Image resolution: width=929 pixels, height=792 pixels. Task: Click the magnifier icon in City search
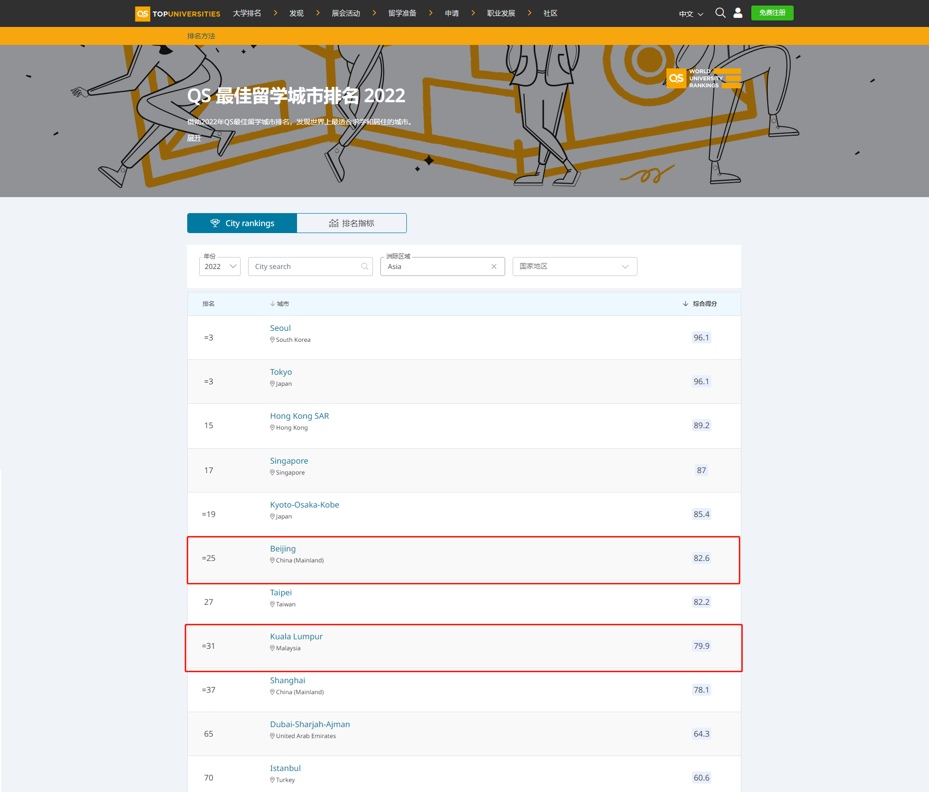365,266
